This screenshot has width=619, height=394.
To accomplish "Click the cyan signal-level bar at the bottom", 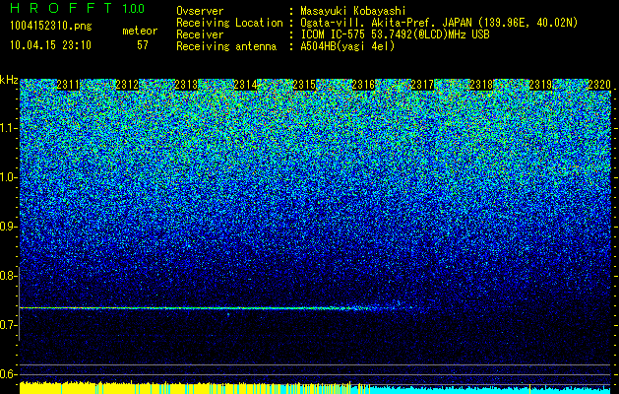I will [x=489, y=390].
